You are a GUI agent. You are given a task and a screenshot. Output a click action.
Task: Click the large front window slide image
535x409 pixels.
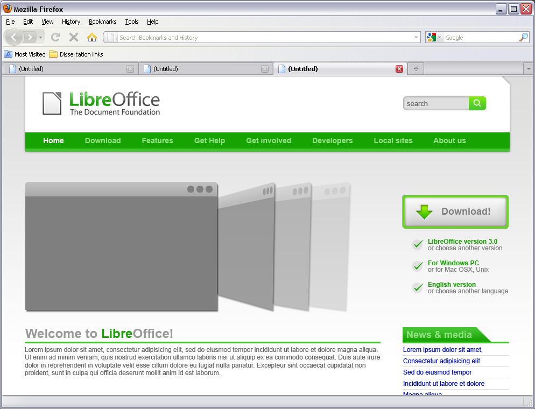(x=122, y=246)
